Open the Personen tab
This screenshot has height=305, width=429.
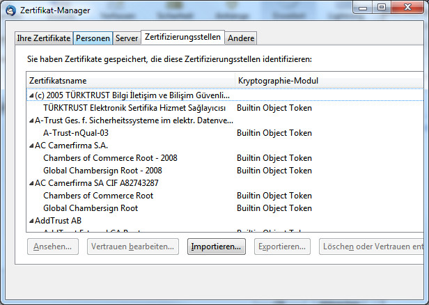(93, 38)
